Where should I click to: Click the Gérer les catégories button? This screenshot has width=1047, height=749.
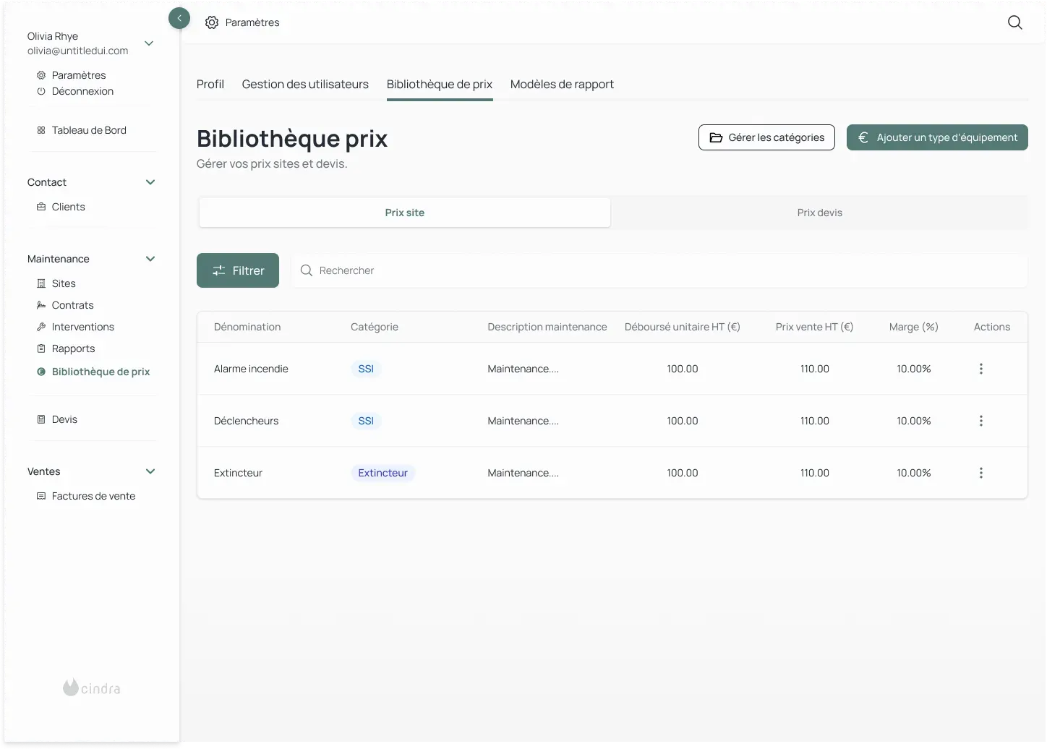(766, 137)
